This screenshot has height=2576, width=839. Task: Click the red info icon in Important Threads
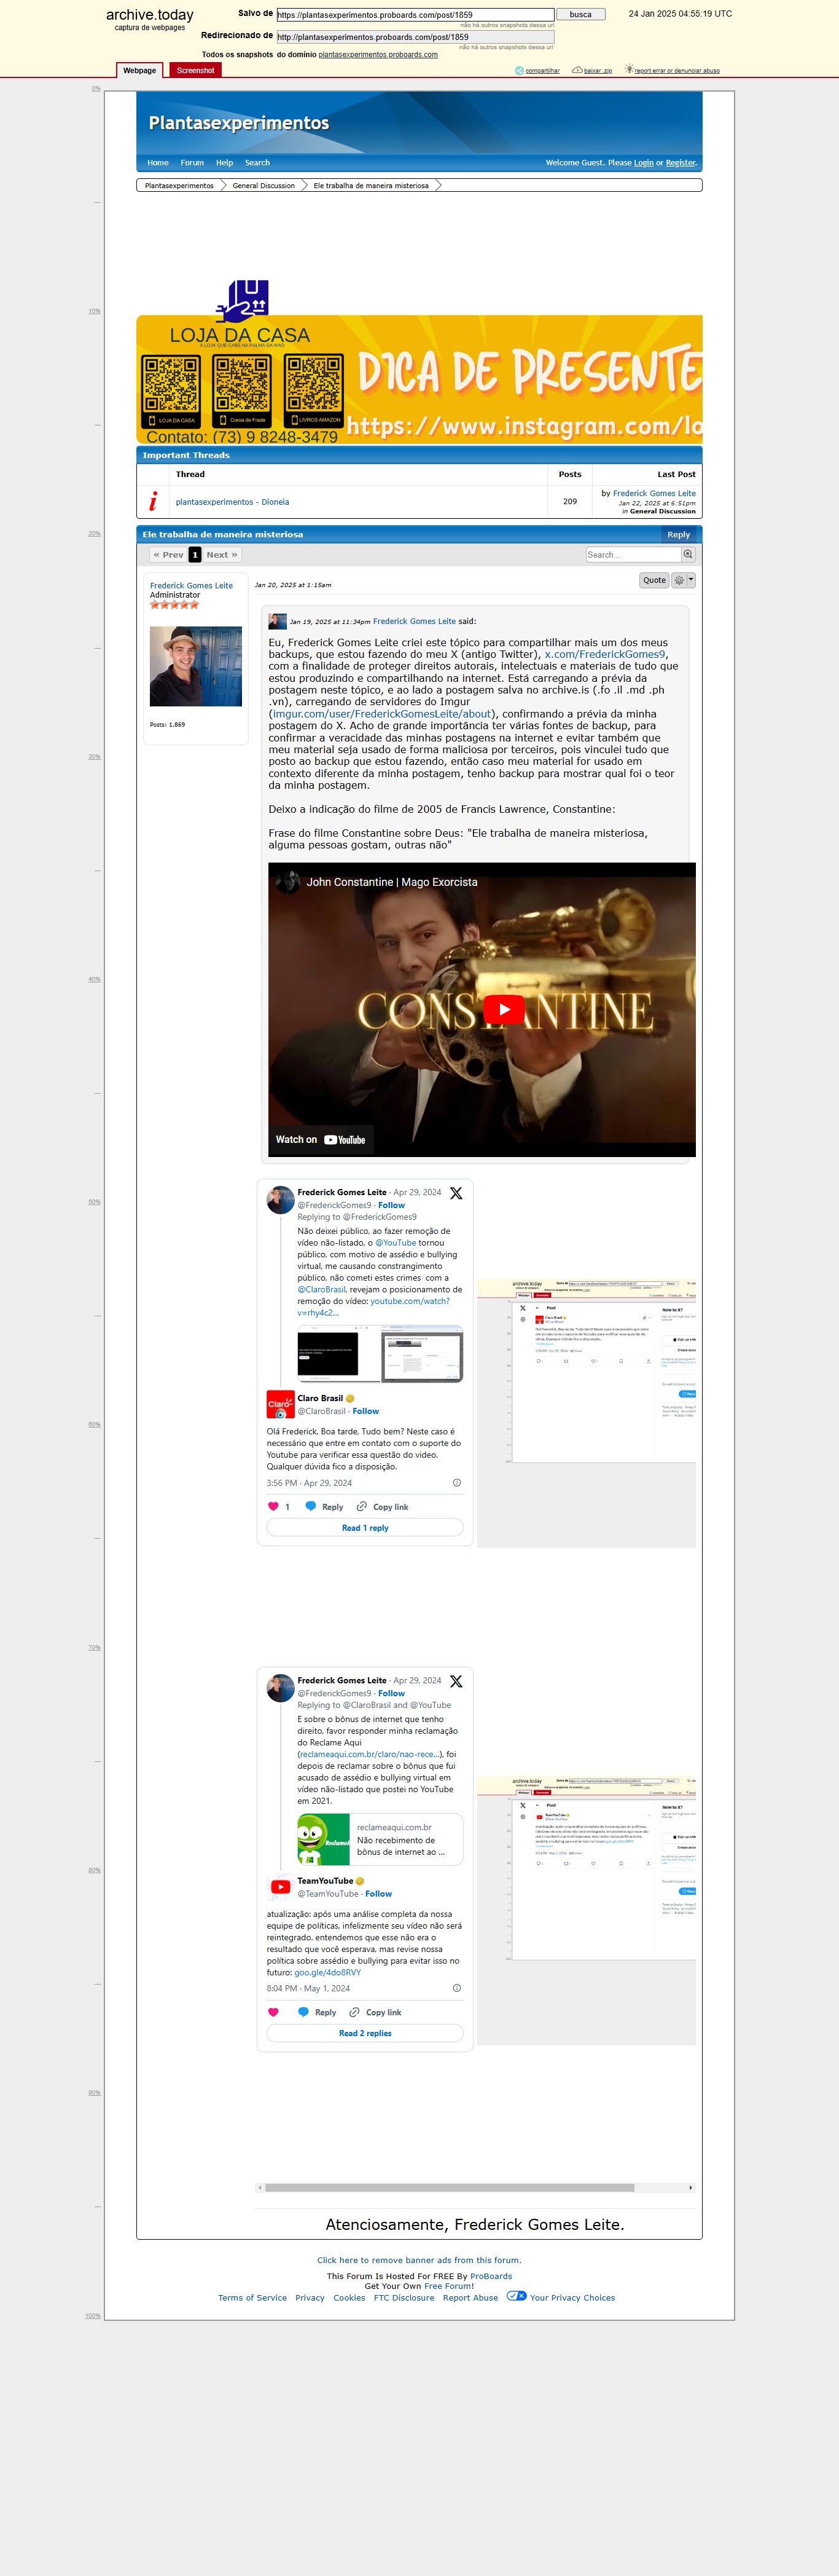click(153, 501)
